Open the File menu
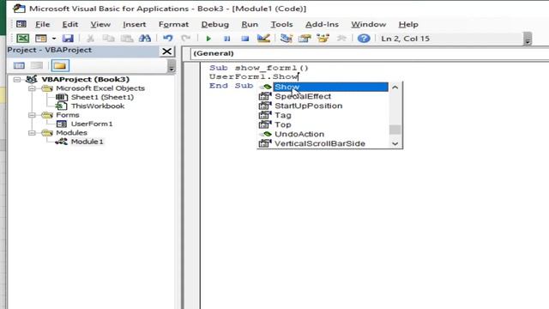549x309 pixels. (42, 24)
